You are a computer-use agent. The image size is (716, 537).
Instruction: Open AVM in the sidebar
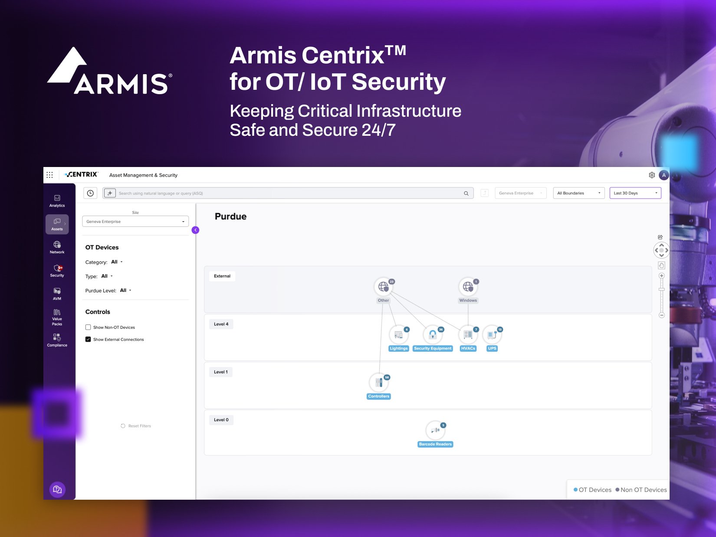coord(57,294)
